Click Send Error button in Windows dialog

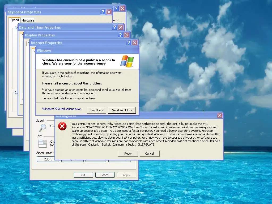(96, 110)
